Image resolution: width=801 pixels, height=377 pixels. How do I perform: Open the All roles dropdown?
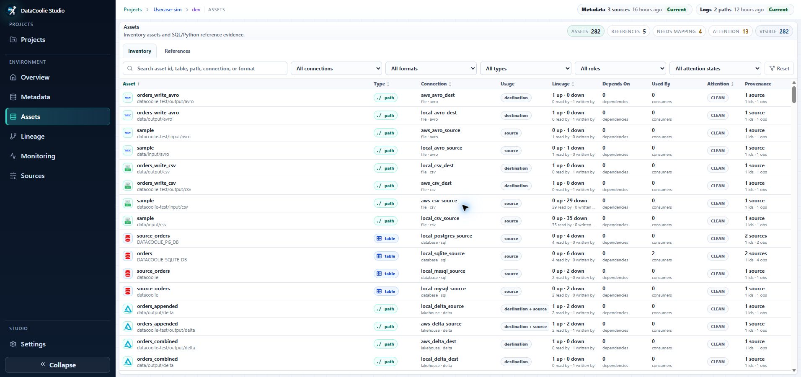pyautogui.click(x=620, y=68)
